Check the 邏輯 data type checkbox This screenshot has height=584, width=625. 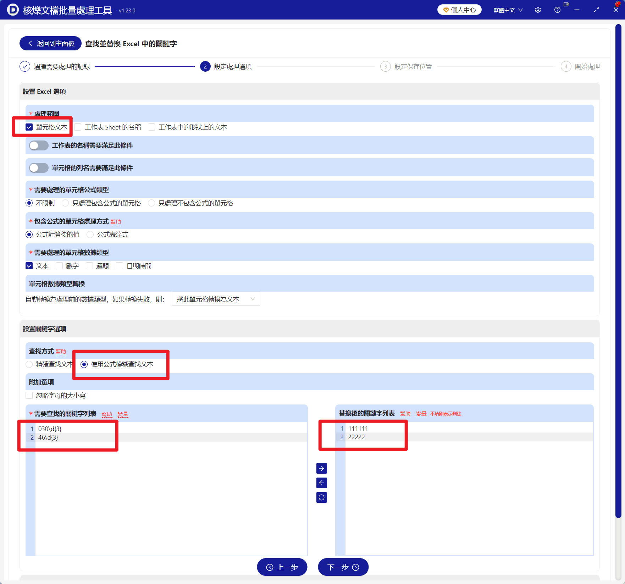click(89, 266)
